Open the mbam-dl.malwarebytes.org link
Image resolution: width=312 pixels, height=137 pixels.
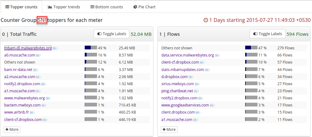pos(28,48)
